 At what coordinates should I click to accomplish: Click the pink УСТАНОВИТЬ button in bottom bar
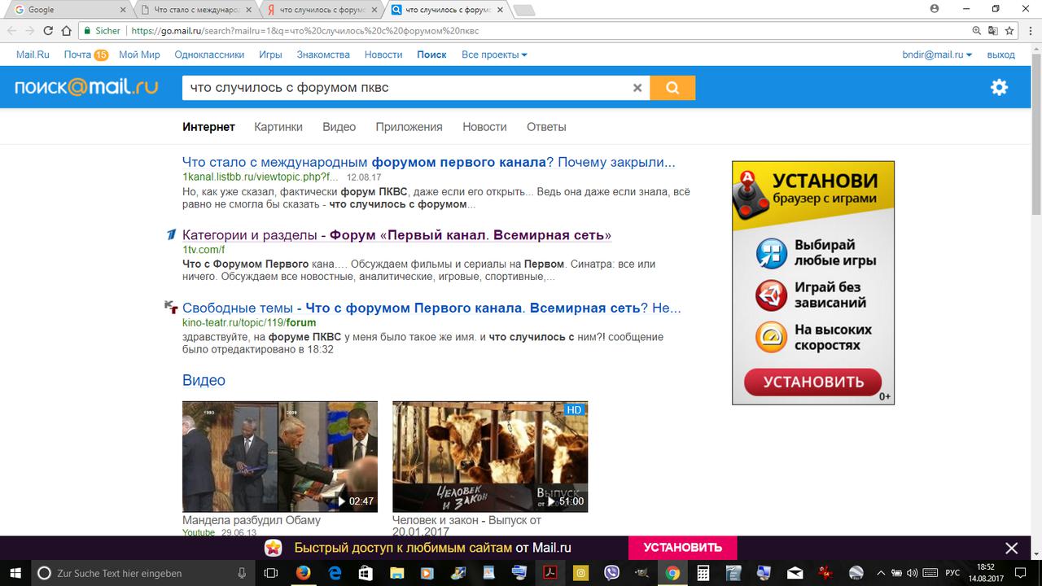[682, 548]
